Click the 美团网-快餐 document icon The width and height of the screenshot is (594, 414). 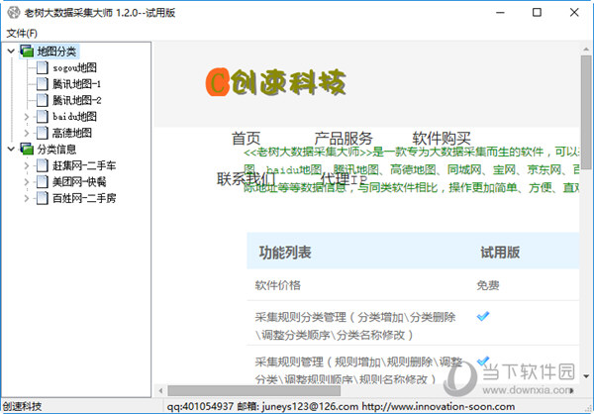(x=42, y=181)
